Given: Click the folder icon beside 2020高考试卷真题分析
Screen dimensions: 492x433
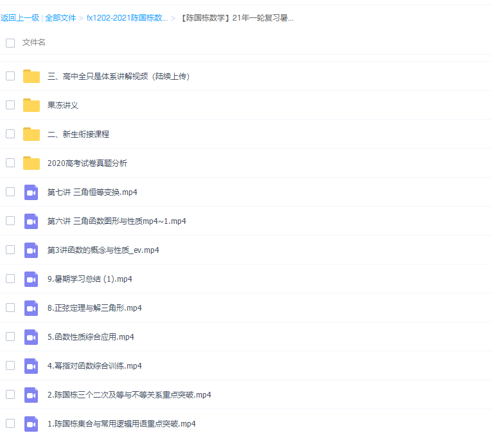Looking at the screenshot, I should point(31,163).
